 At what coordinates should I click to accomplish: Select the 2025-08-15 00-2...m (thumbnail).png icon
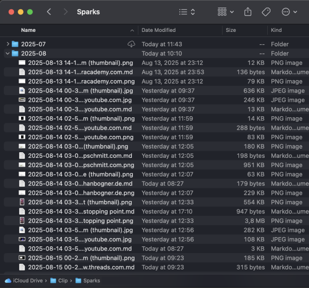(22, 258)
